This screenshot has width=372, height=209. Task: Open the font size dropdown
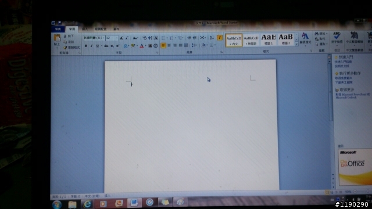117,38
